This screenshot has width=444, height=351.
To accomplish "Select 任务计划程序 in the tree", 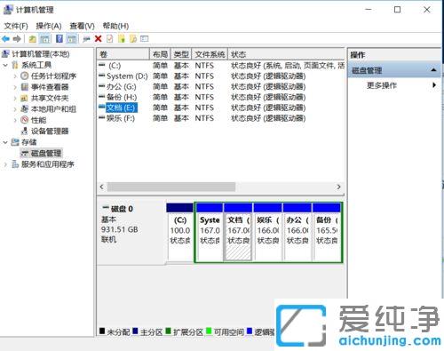I will coord(53,76).
